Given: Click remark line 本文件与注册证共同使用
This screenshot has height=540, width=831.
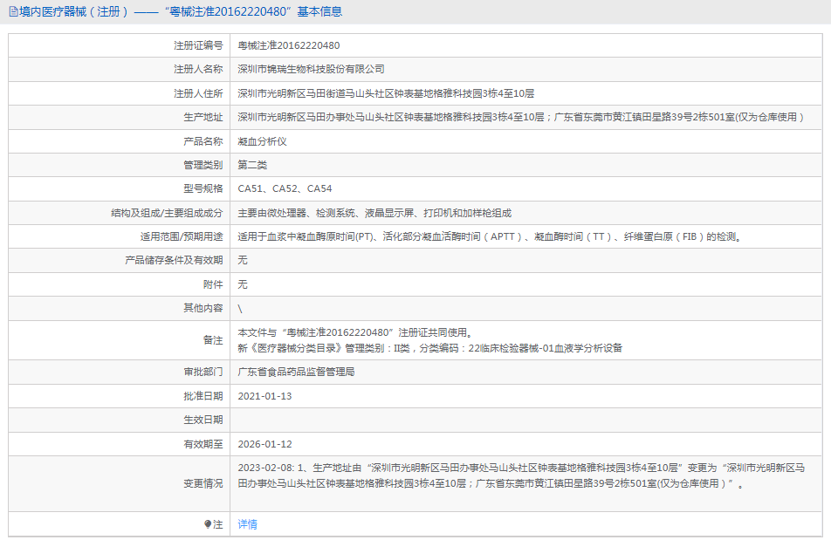Looking at the screenshot, I should pyautogui.click(x=355, y=332).
